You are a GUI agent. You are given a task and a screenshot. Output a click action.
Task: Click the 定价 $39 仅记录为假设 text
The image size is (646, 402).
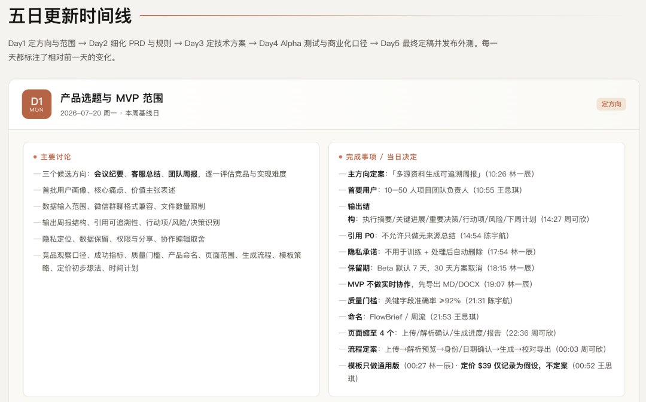click(514, 366)
